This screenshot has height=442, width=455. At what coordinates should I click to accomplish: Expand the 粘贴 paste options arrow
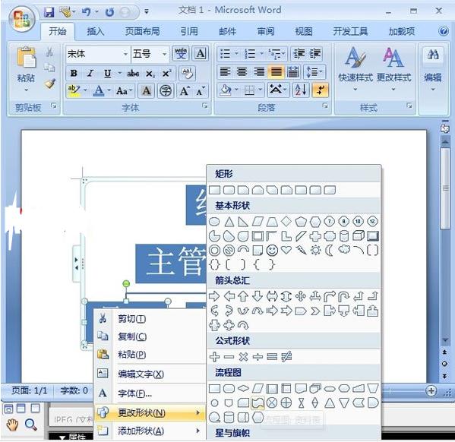coord(27,90)
